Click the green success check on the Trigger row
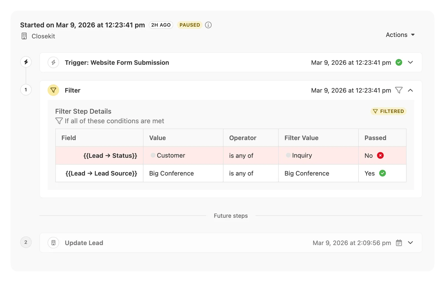This screenshot has height=282, width=445. [x=399, y=62]
